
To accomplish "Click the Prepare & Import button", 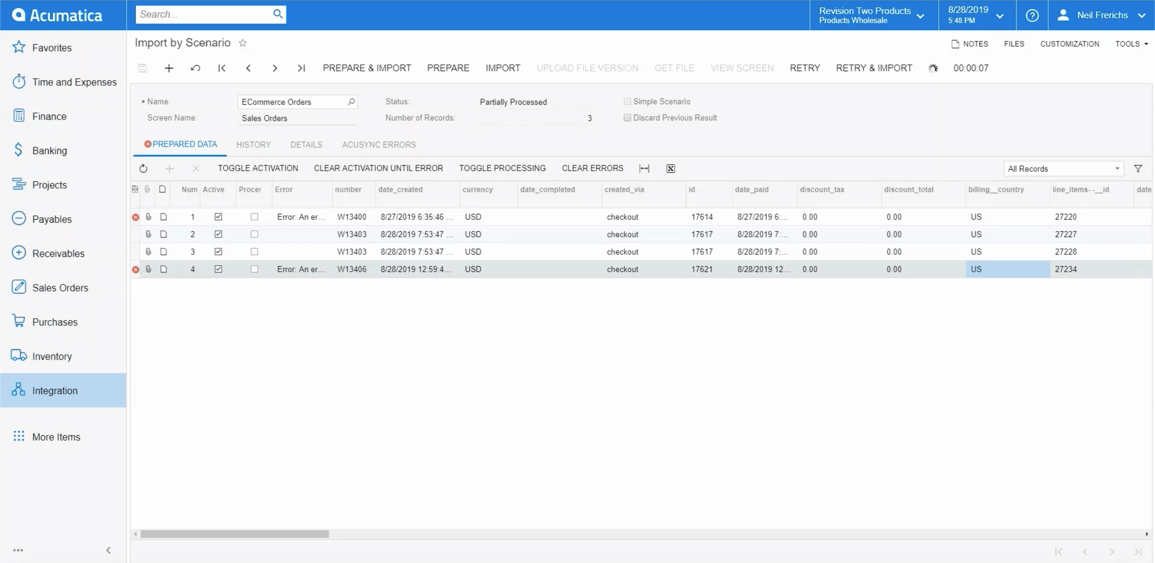I will (367, 68).
